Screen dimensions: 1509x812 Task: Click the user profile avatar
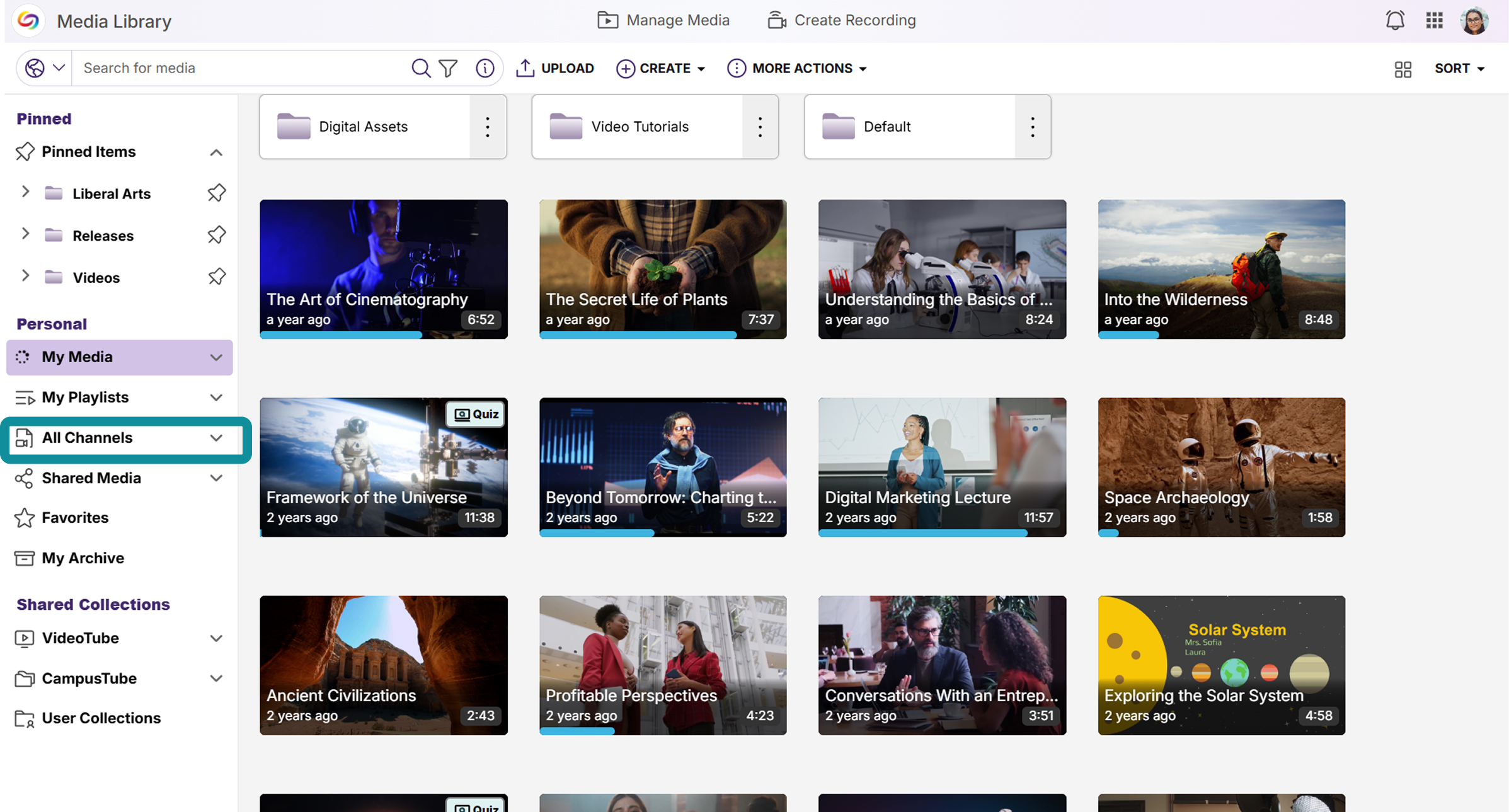point(1474,21)
